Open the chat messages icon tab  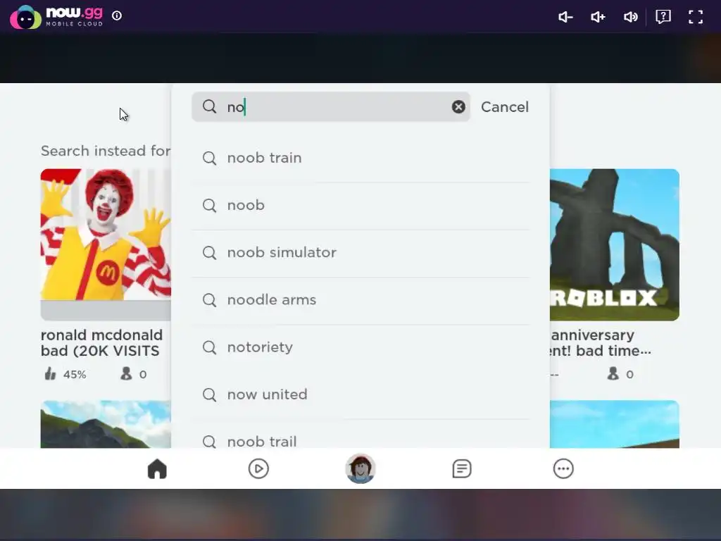point(462,468)
